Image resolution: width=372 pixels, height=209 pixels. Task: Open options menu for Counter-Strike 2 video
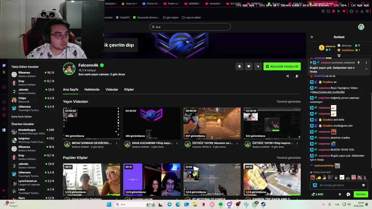237,143
